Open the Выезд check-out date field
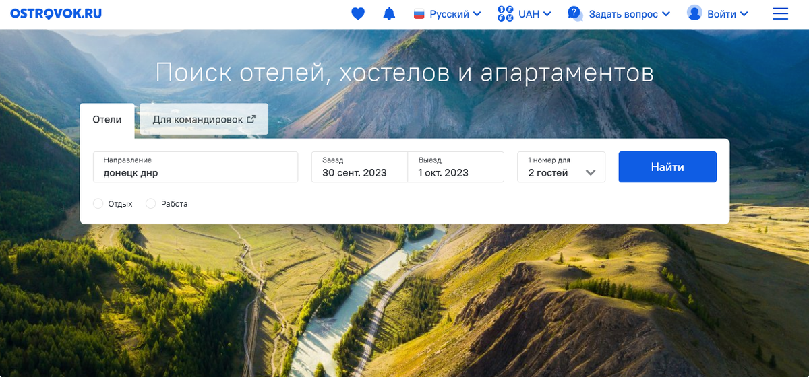809x377 pixels. [x=456, y=167]
